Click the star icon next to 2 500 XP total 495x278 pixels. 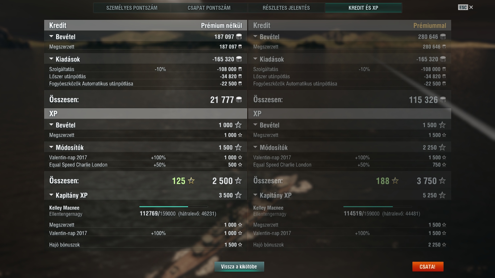[x=238, y=181]
